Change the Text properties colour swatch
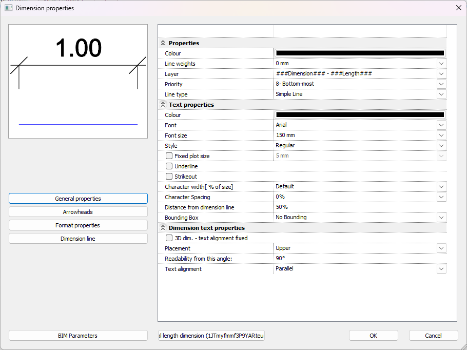 coord(360,115)
